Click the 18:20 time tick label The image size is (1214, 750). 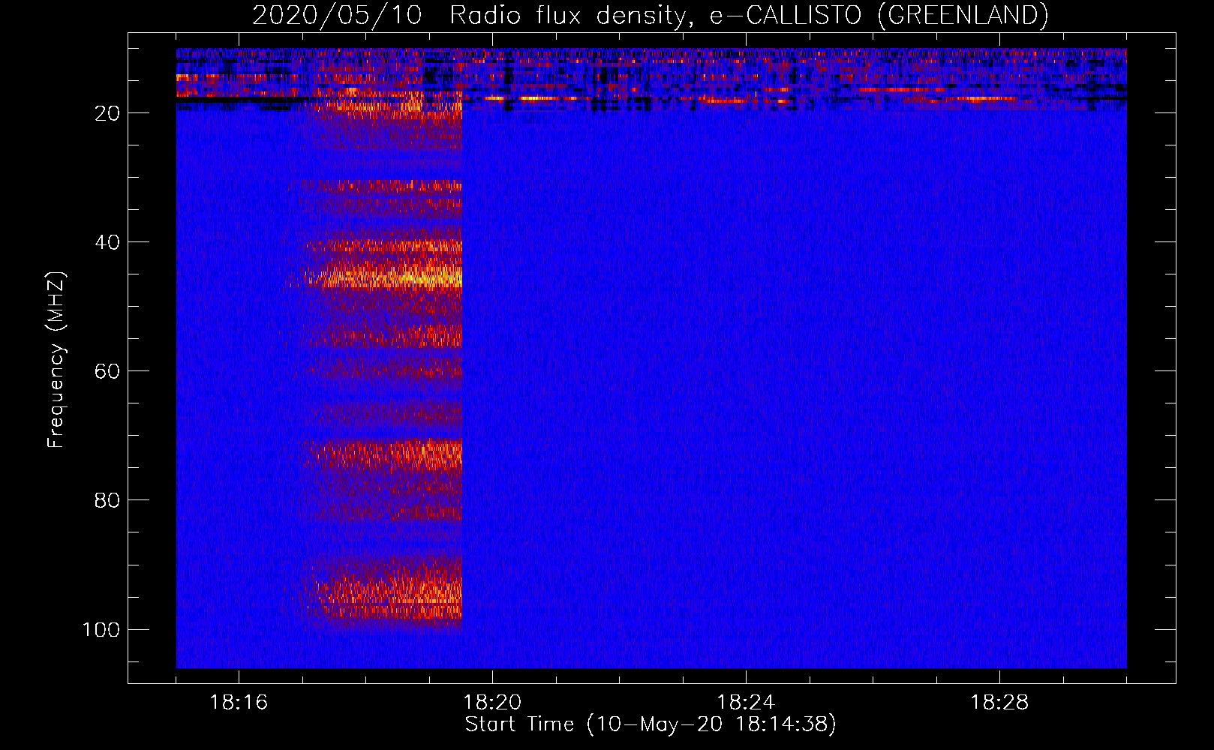pos(492,703)
